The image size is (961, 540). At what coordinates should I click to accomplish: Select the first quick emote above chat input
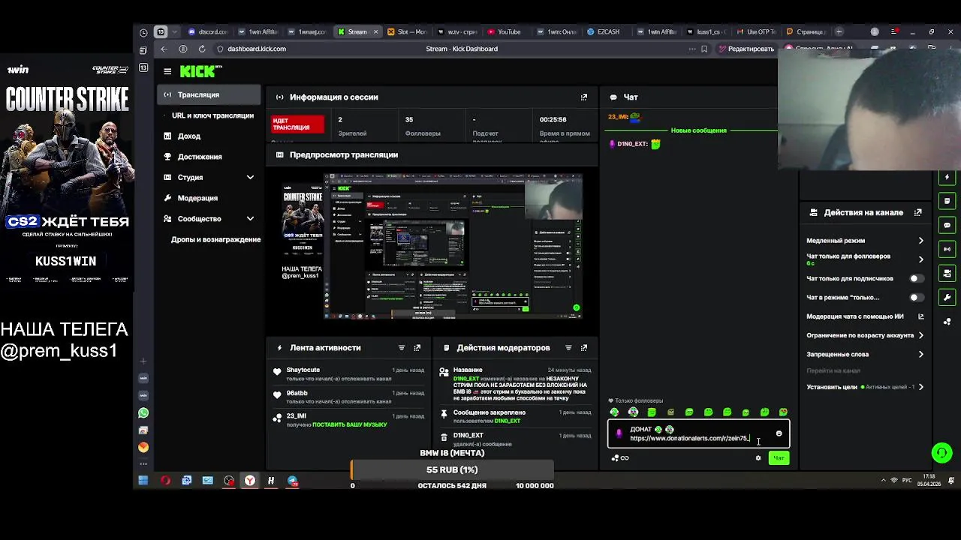614,412
